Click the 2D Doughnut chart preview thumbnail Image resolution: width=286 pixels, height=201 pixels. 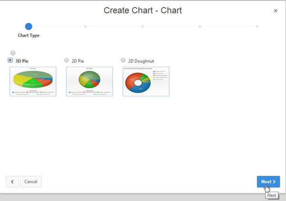pos(146,81)
